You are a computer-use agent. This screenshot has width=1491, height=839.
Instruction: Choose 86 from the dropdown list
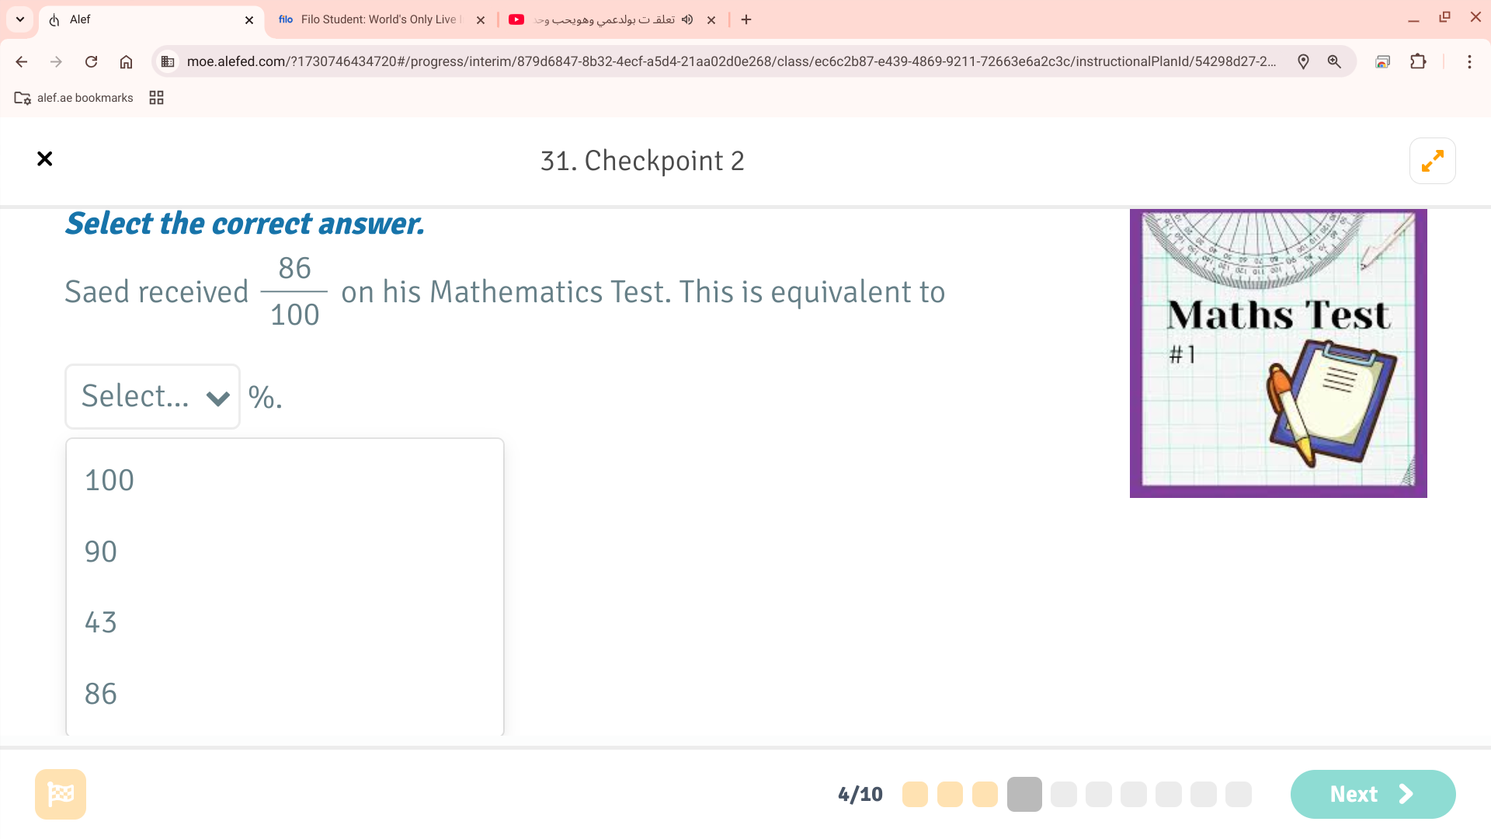101,694
